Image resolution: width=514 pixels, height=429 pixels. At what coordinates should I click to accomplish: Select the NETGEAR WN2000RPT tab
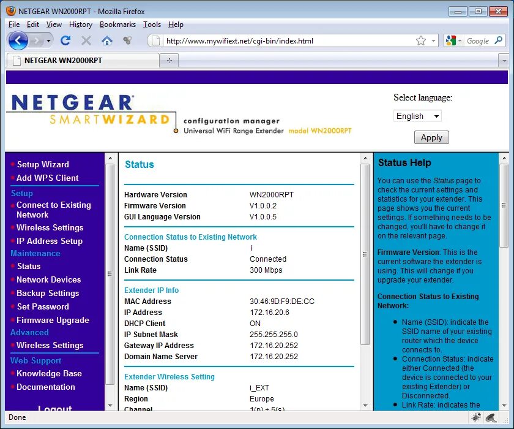point(83,61)
